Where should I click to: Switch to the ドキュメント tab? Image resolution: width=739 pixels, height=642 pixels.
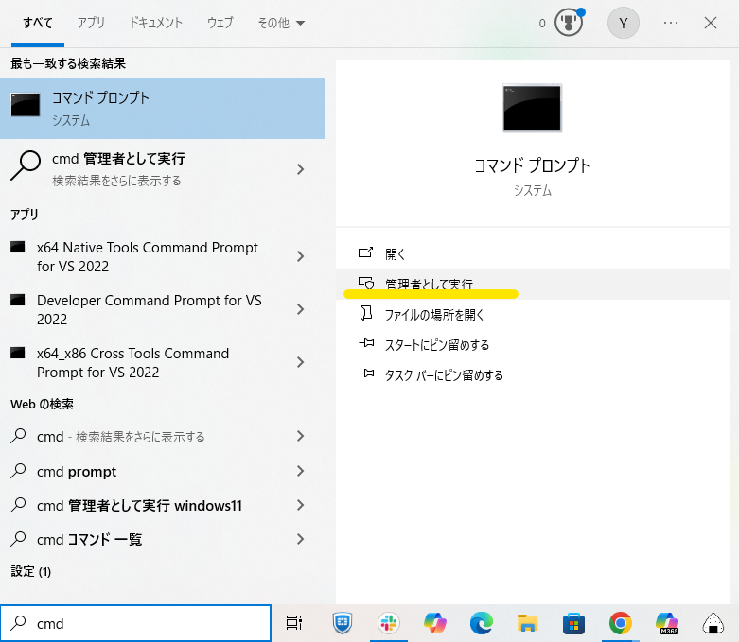coord(156,23)
